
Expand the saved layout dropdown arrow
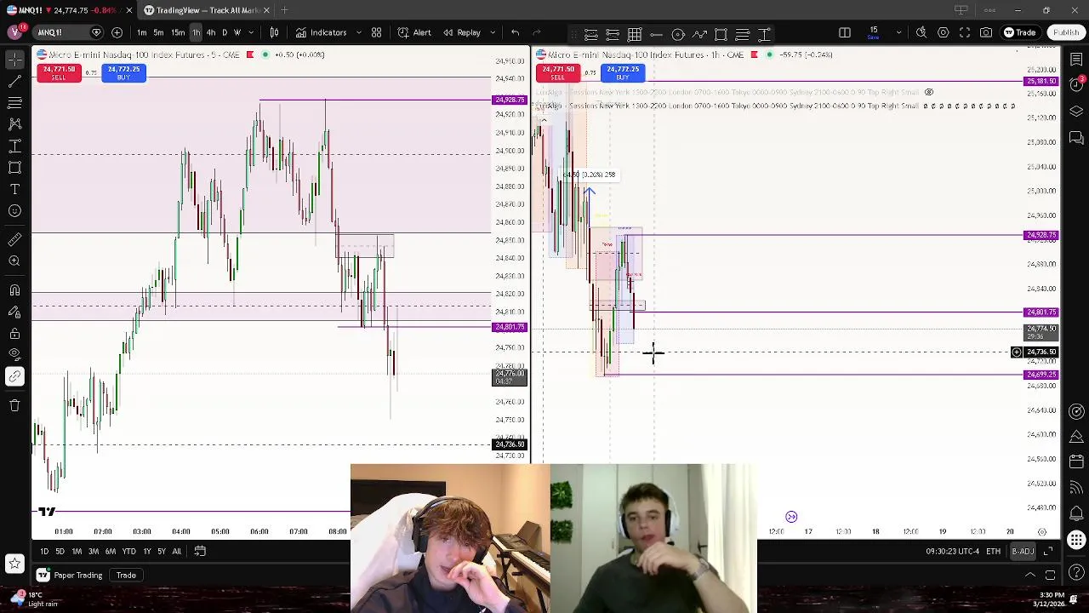pos(898,32)
